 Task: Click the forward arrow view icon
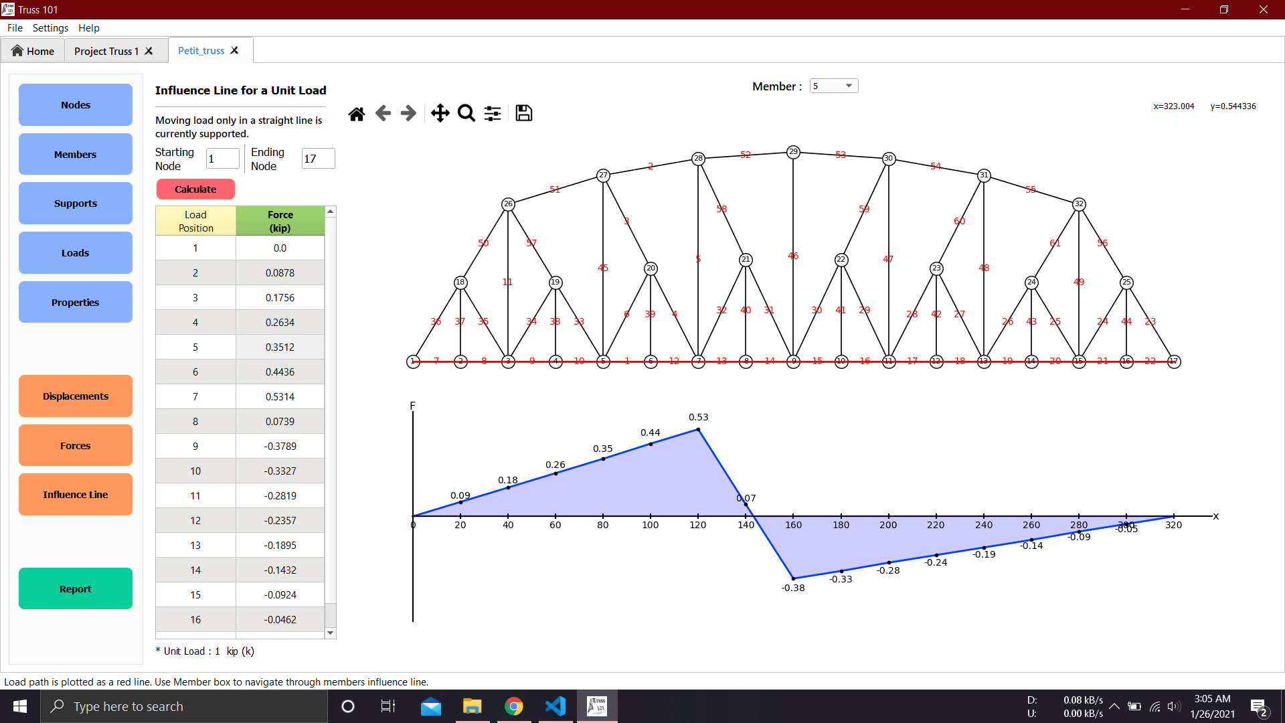(x=408, y=114)
